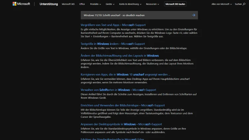Screen dimensions: 249x140
Task: Click description mentioning Hauptbildschirm unscharf
Action: click(135, 81)
